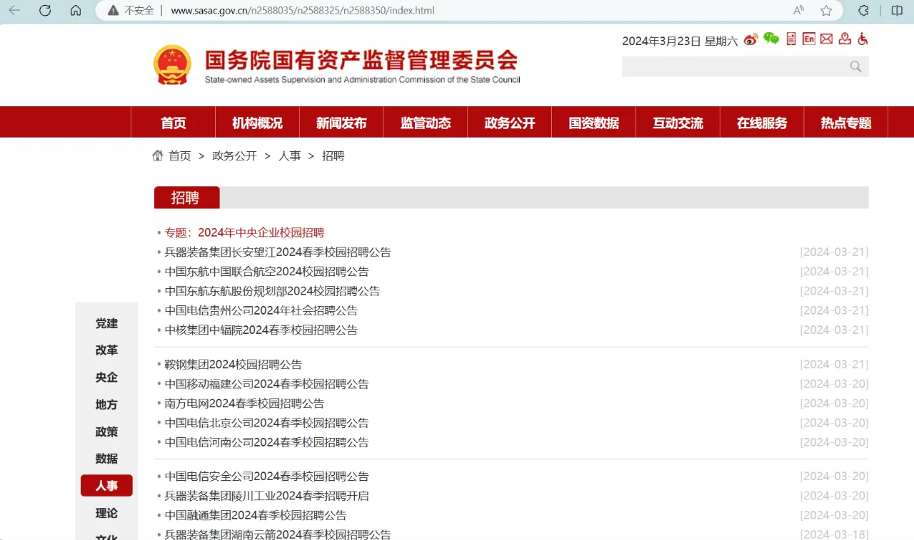Open 中国东航中国联合航空2024校园招聘公告
The height and width of the screenshot is (540, 914).
(x=266, y=272)
